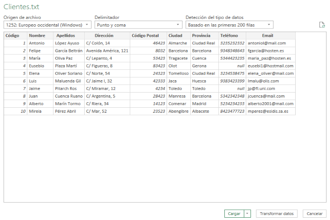Click the Almarche city cell

pos(179,43)
